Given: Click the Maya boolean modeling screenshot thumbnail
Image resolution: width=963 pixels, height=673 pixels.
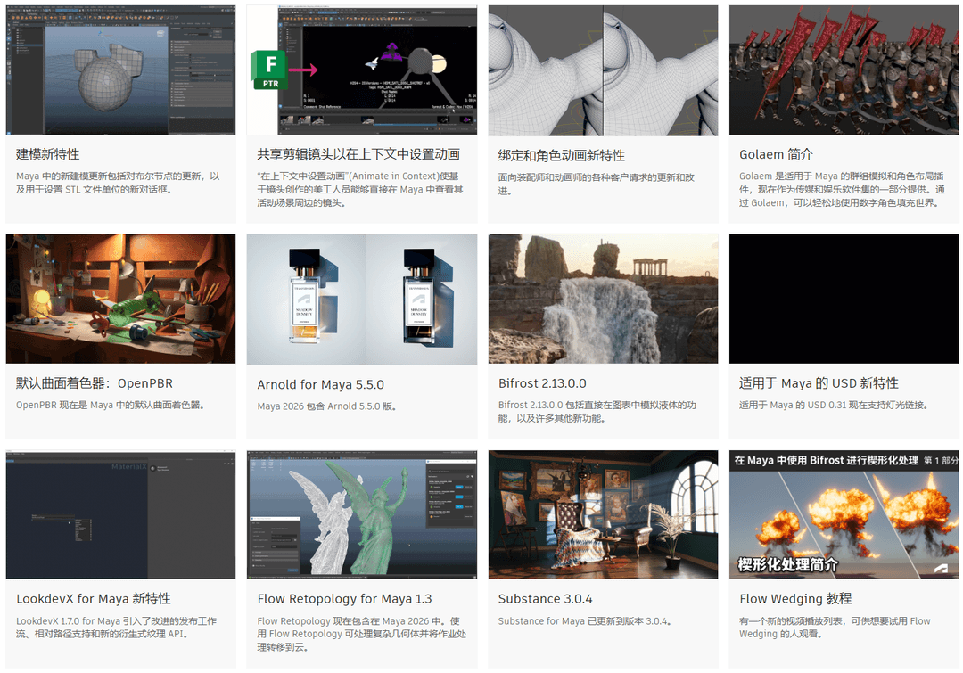Looking at the screenshot, I should click(x=120, y=70).
